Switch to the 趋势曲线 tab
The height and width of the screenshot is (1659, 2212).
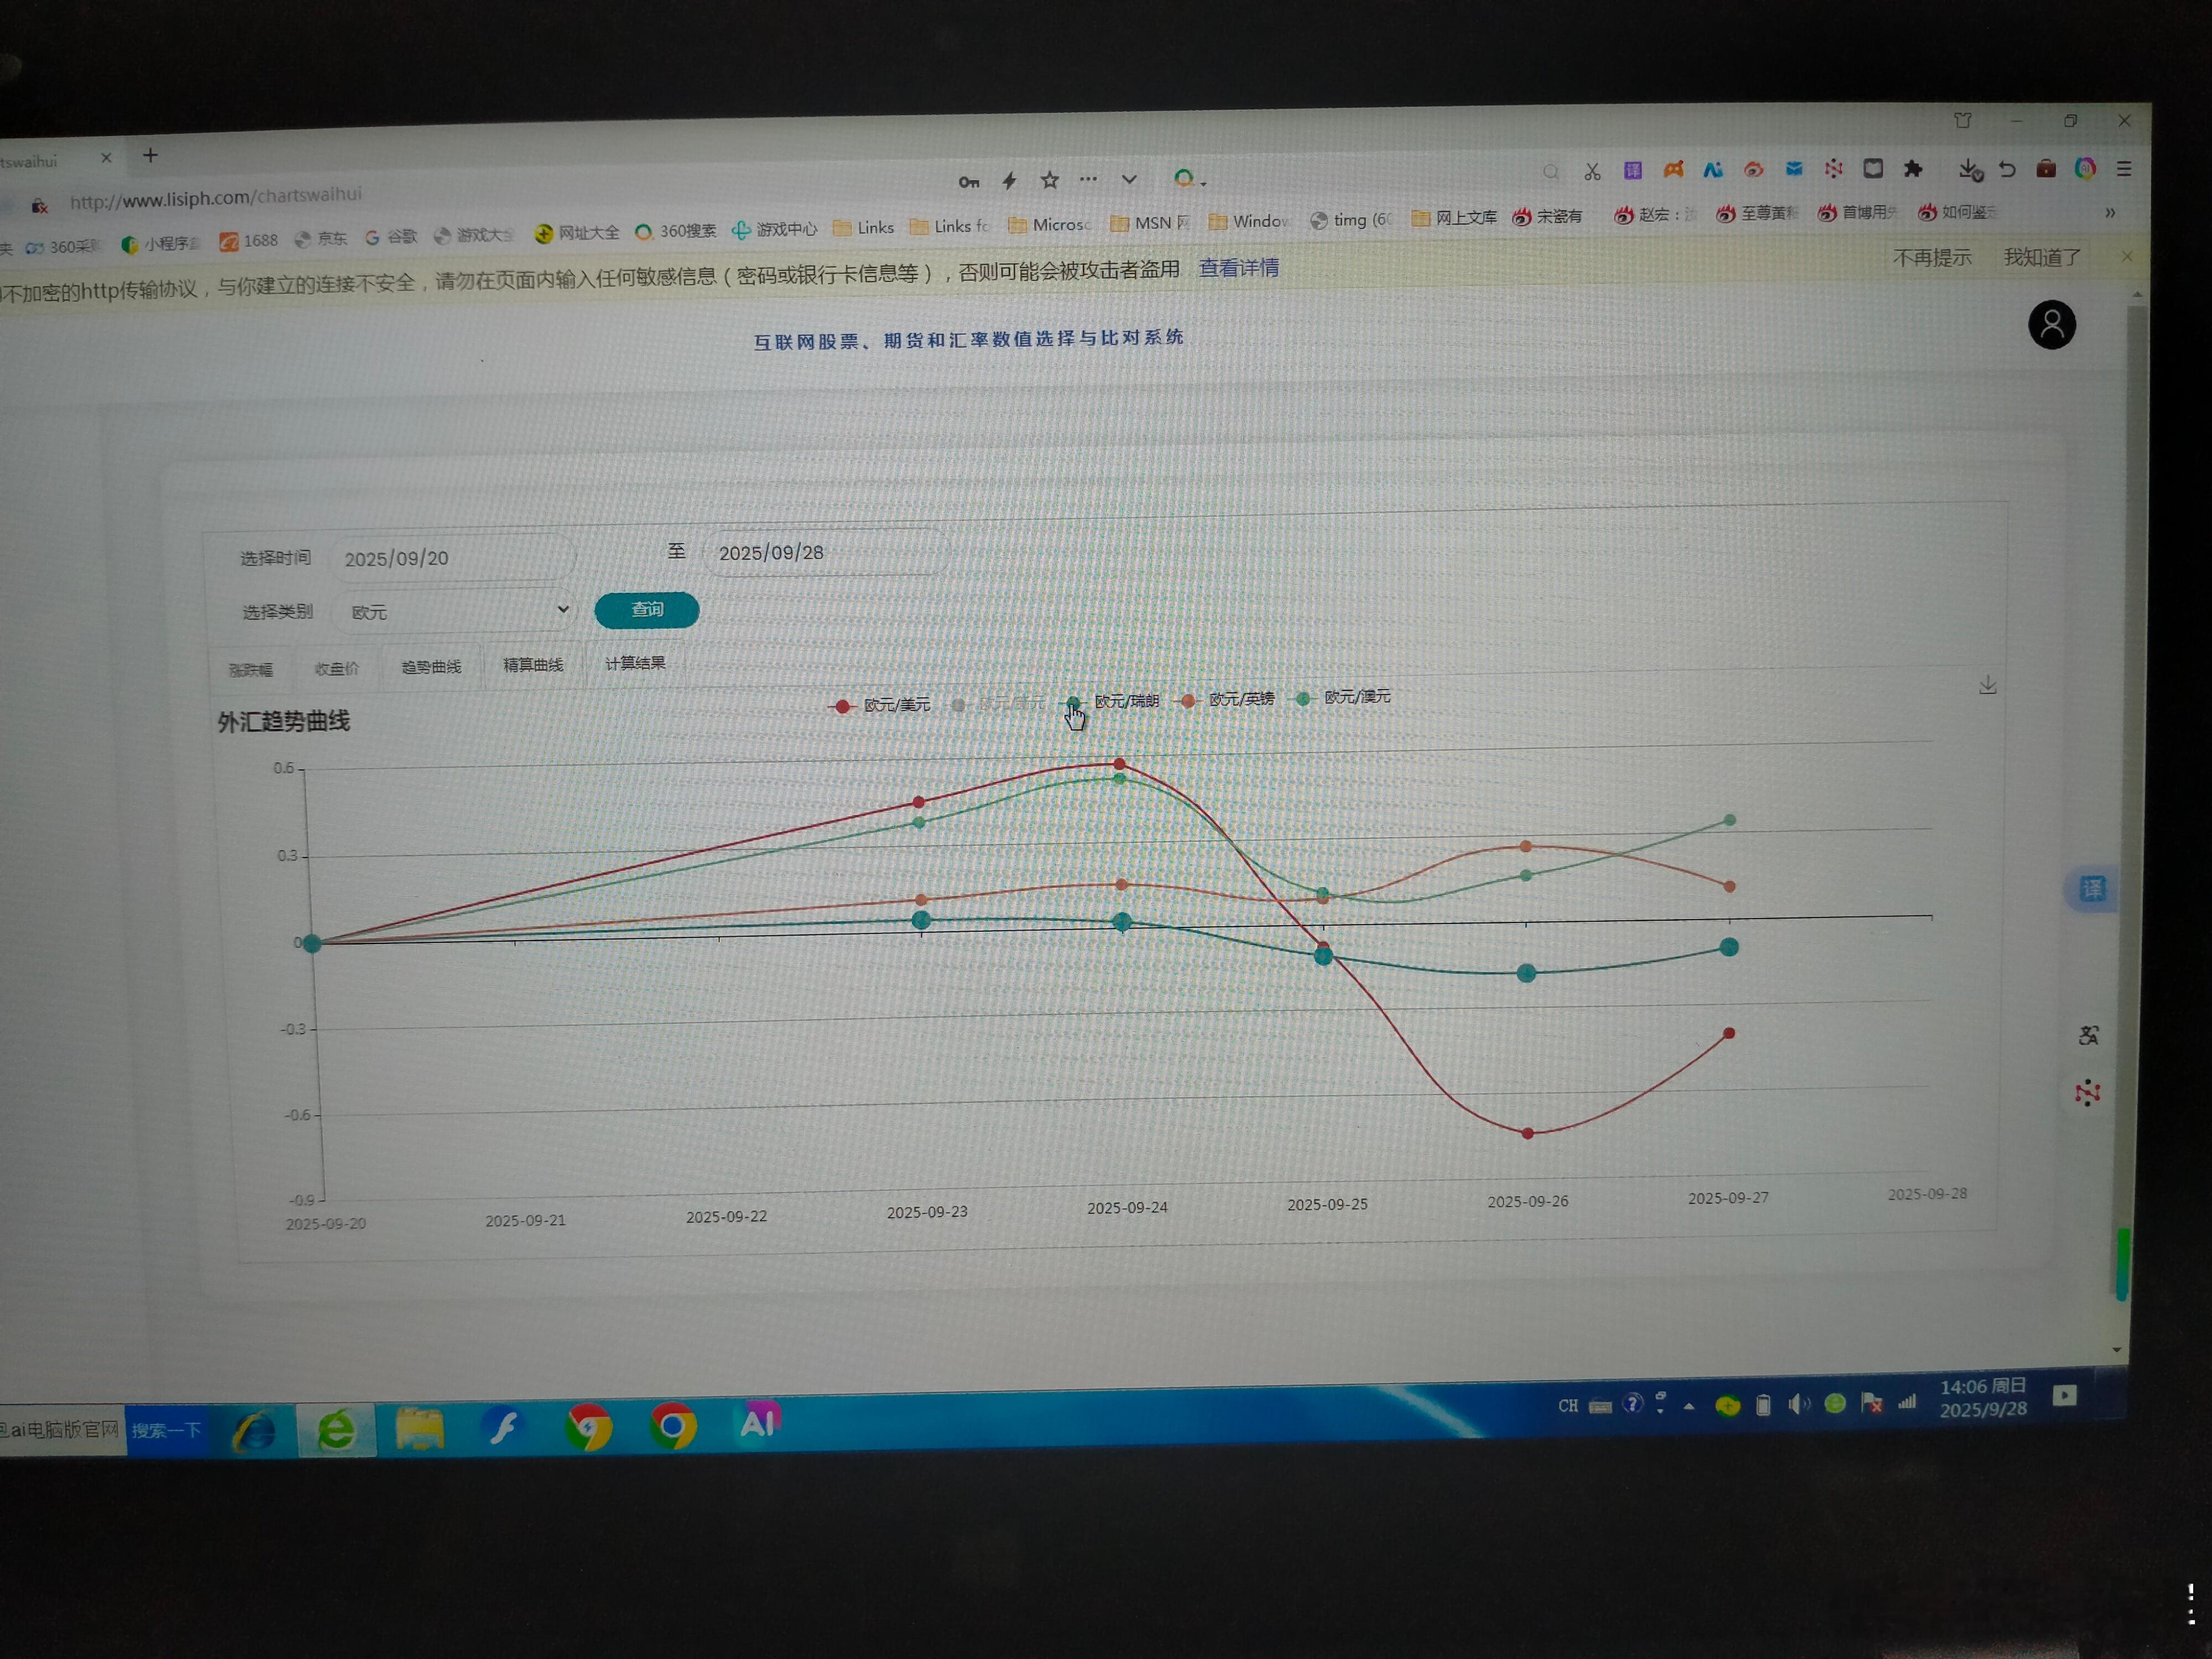(431, 666)
